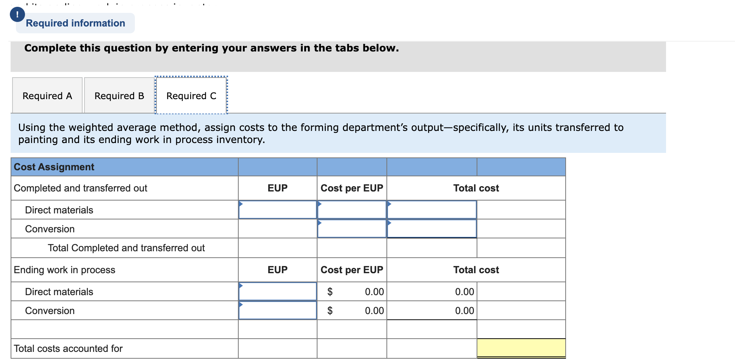Image resolution: width=735 pixels, height=364 pixels.
Task: Select the yellow highlighted Total costs accounted for cell
Action: (x=521, y=348)
